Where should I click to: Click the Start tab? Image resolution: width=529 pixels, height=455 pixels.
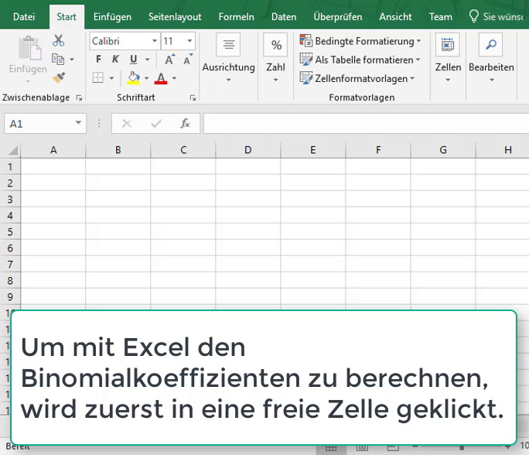67,16
